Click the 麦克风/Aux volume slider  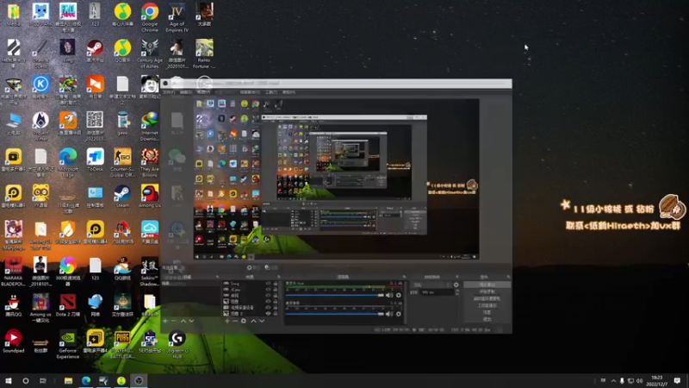(x=335, y=295)
